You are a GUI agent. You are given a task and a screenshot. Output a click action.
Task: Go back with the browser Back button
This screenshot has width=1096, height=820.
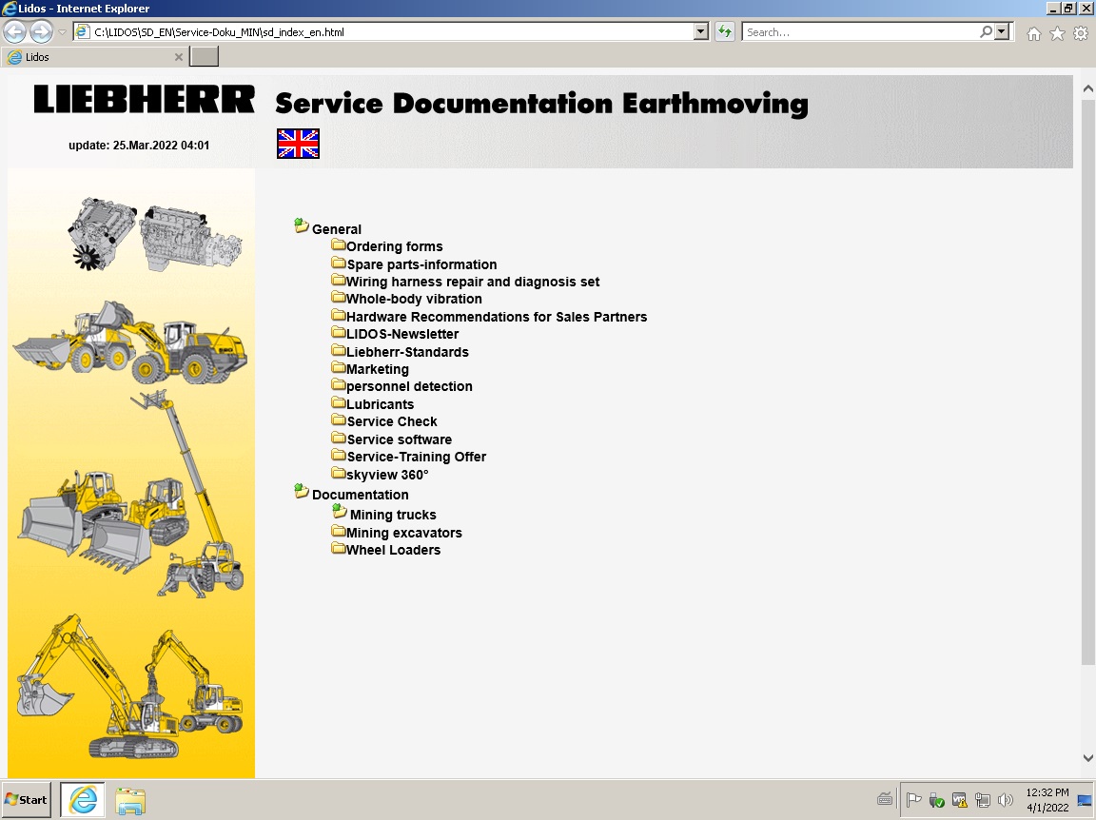point(14,31)
